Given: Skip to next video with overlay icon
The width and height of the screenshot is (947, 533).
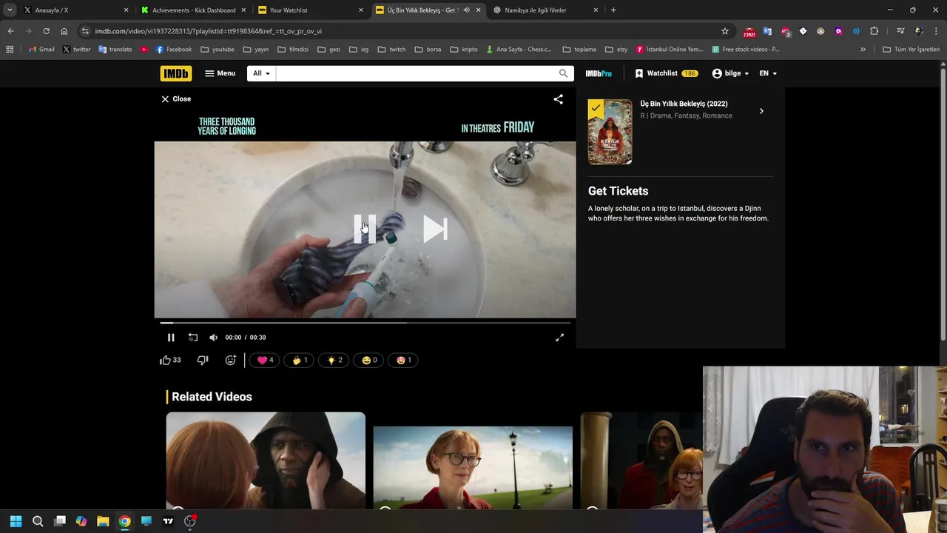Looking at the screenshot, I should (x=435, y=229).
